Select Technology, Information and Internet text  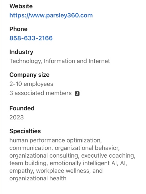(60, 61)
